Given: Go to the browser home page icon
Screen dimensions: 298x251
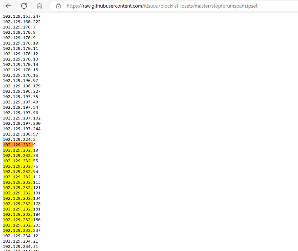Looking at the screenshot, I should [40, 6].
